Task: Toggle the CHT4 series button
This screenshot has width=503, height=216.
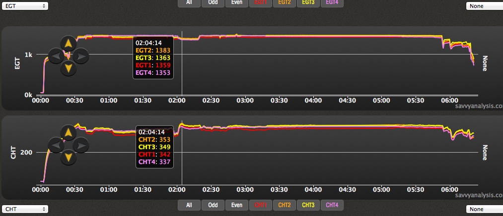Action: click(332, 205)
